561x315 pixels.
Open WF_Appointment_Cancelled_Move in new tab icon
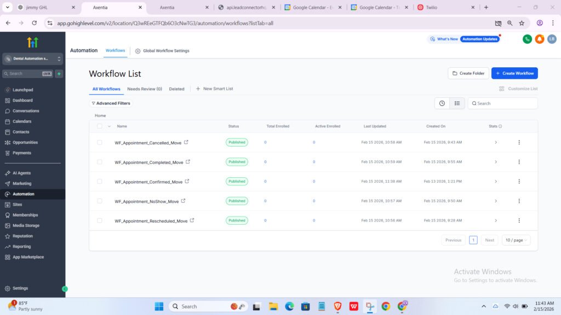click(186, 142)
